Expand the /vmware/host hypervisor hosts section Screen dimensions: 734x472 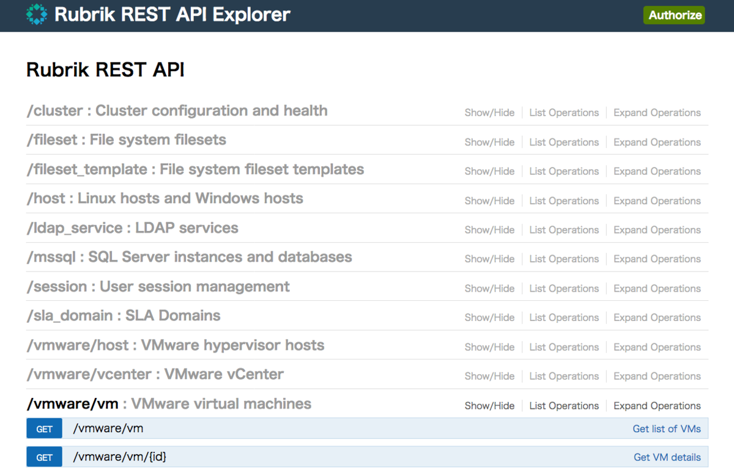[176, 345]
